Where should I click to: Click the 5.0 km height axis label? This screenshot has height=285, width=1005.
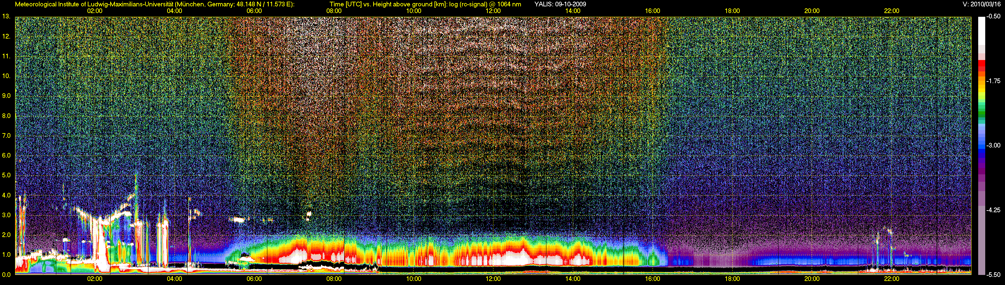(6, 175)
